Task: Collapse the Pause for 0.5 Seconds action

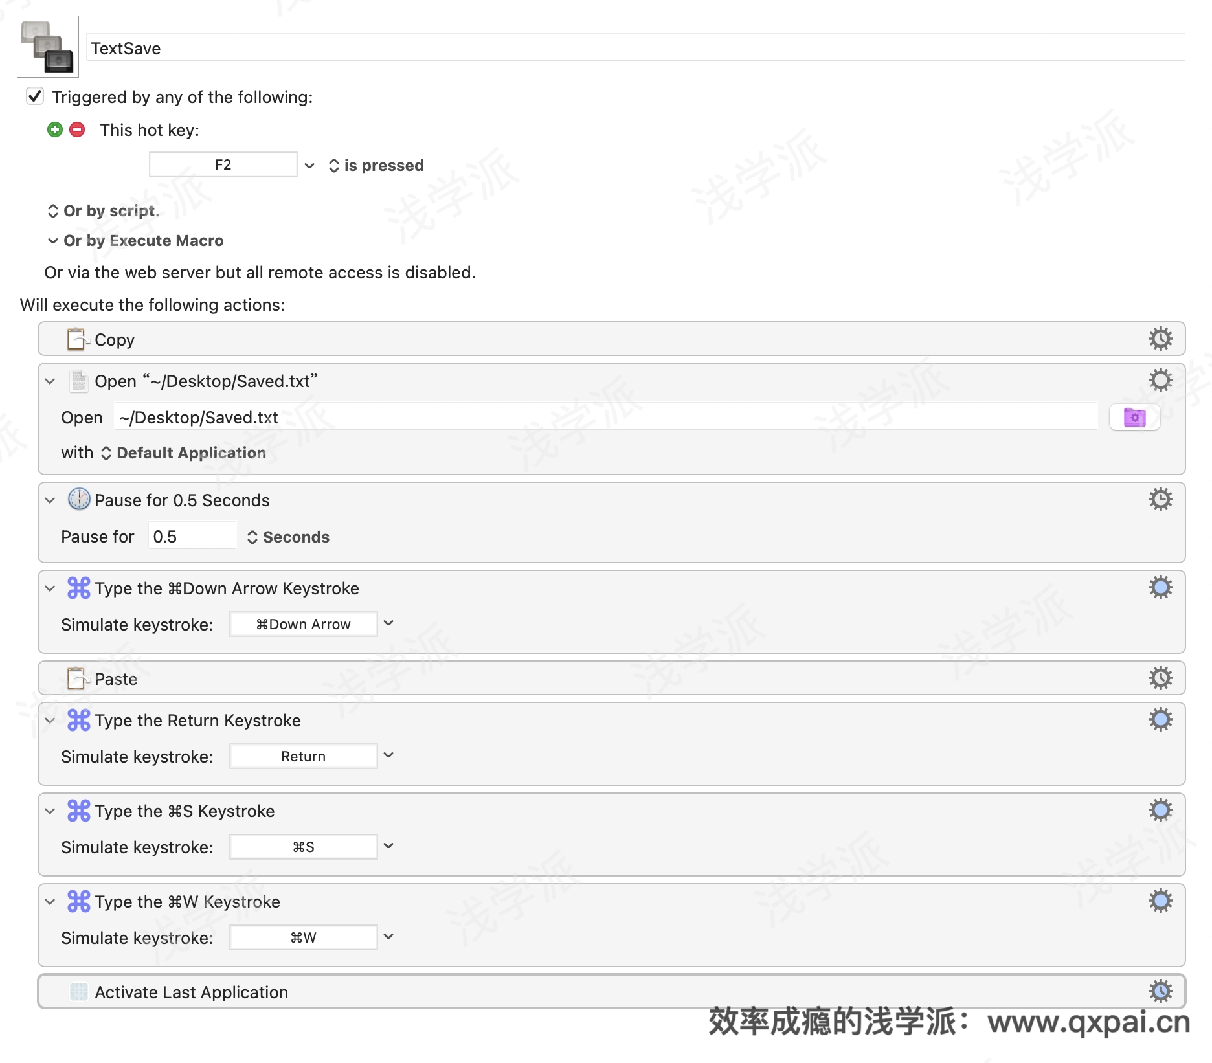Action: pyautogui.click(x=50, y=500)
